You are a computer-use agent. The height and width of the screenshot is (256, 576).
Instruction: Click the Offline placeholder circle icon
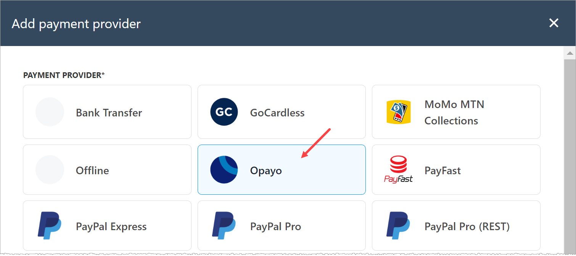coord(50,170)
